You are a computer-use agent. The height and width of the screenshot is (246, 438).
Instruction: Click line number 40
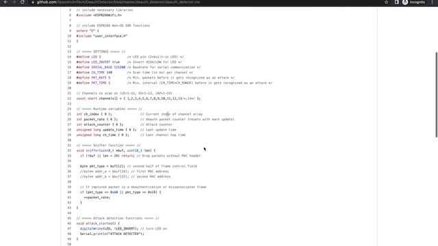coord(69,192)
